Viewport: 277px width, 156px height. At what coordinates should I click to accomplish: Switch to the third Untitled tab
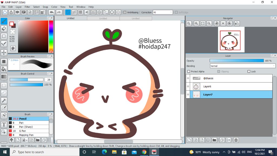pyautogui.click(x=136, y=18)
